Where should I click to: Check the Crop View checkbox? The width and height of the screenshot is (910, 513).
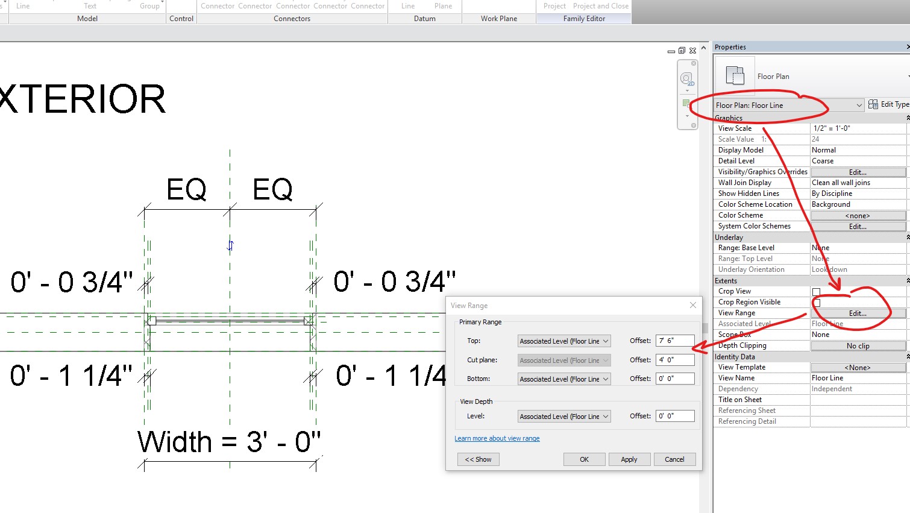[x=817, y=291]
